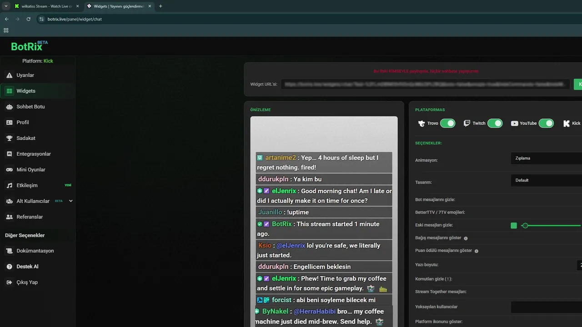Click Juanillo's !uptime message

[x=298, y=212]
